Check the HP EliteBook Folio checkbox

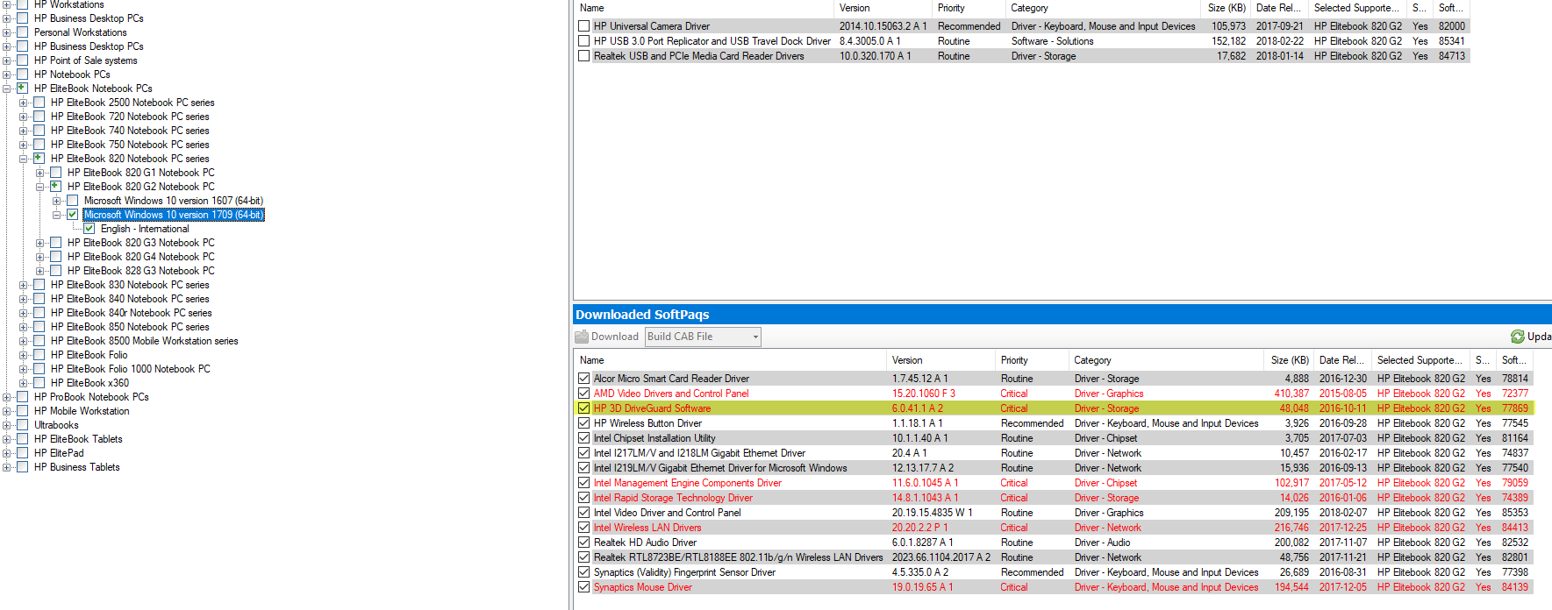tap(39, 355)
